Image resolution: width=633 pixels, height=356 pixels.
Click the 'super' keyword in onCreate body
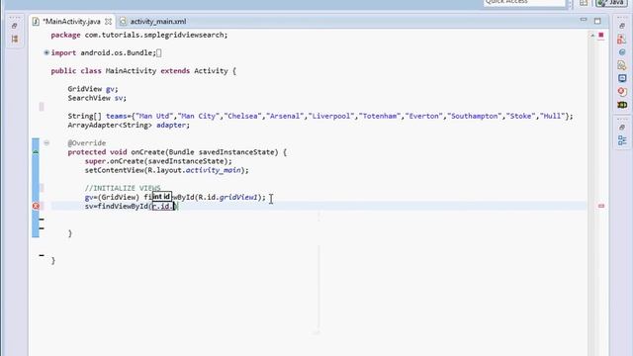click(x=95, y=161)
